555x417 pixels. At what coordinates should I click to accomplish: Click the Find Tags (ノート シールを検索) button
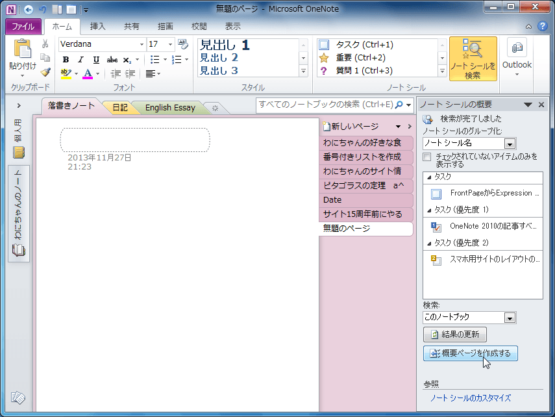(473, 59)
